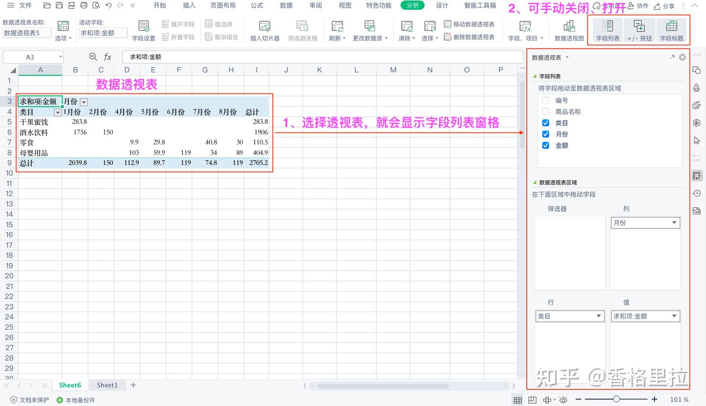
Task: Click the shapes icon in right sidebar
Action: (697, 70)
